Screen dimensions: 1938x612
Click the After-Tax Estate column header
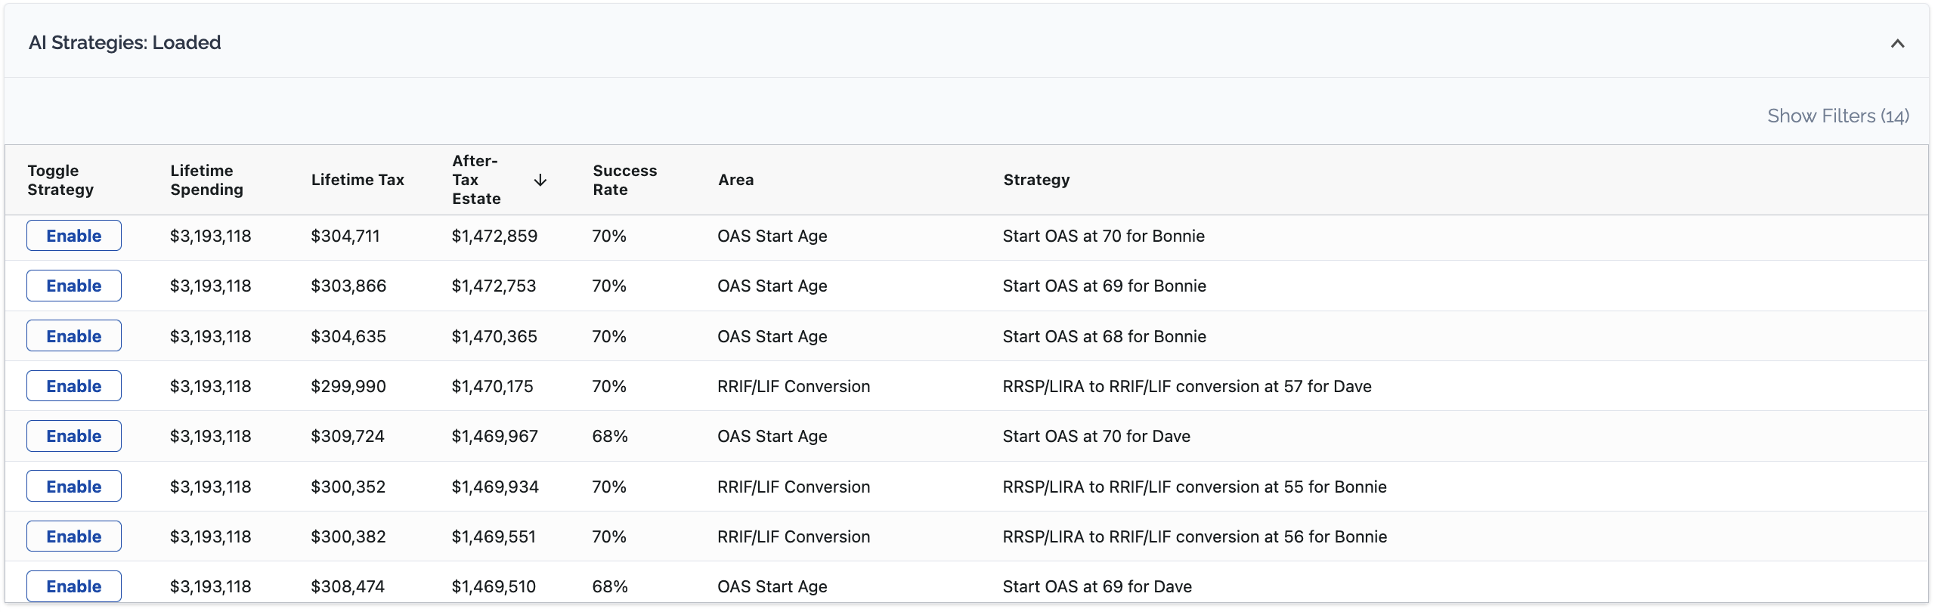point(476,180)
